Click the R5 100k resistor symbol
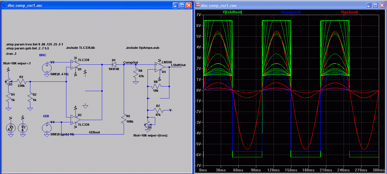Viewport: 387px width, 174px height. point(124,119)
